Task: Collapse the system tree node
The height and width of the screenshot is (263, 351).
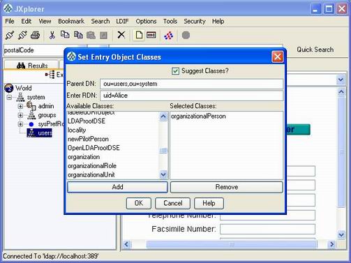Action: pos(9,97)
